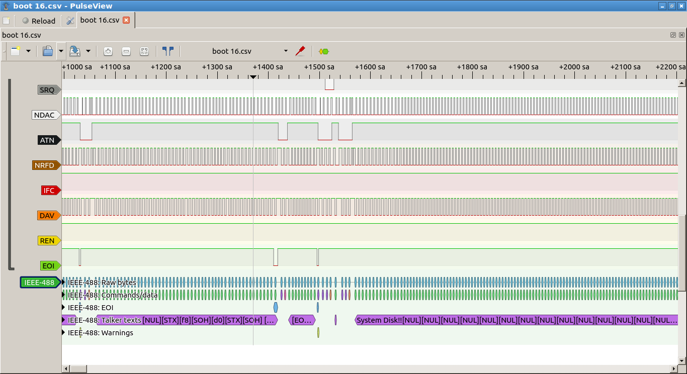Toggle the cursors with blue flags icon

(x=168, y=51)
